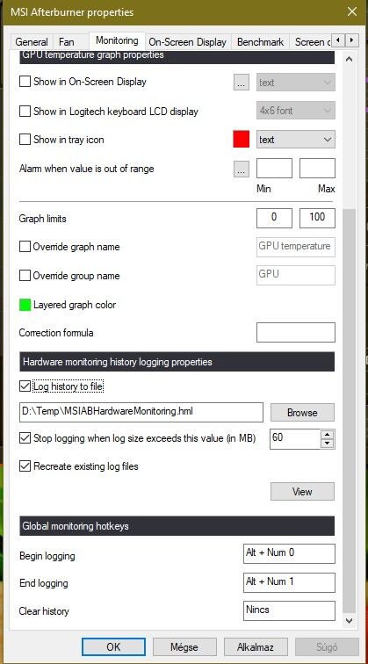Open On-Screen Display layout ellipsis button
Image resolution: width=368 pixels, height=664 pixels.
pyautogui.click(x=242, y=83)
